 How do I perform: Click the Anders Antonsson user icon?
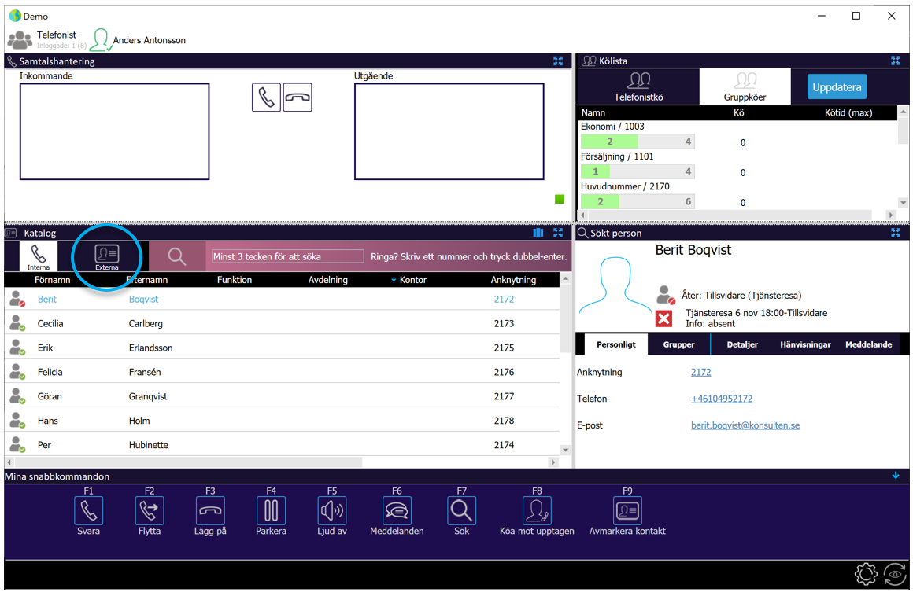point(100,39)
